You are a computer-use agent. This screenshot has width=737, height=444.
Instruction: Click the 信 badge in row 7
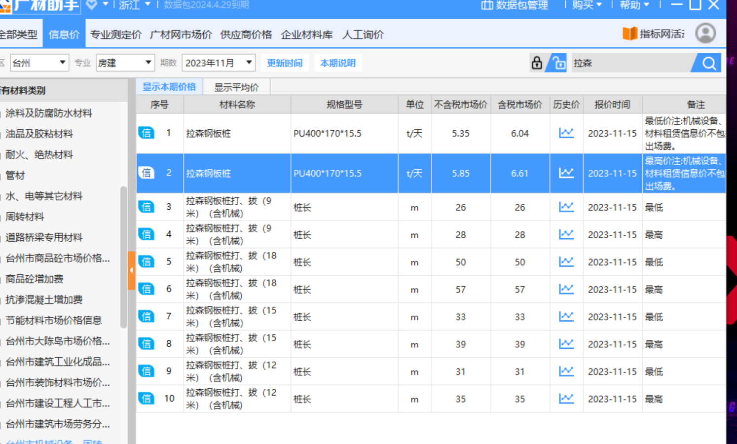point(146,317)
